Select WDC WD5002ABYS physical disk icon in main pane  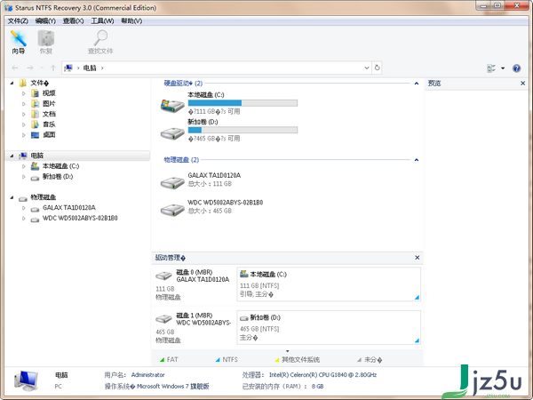coord(172,210)
